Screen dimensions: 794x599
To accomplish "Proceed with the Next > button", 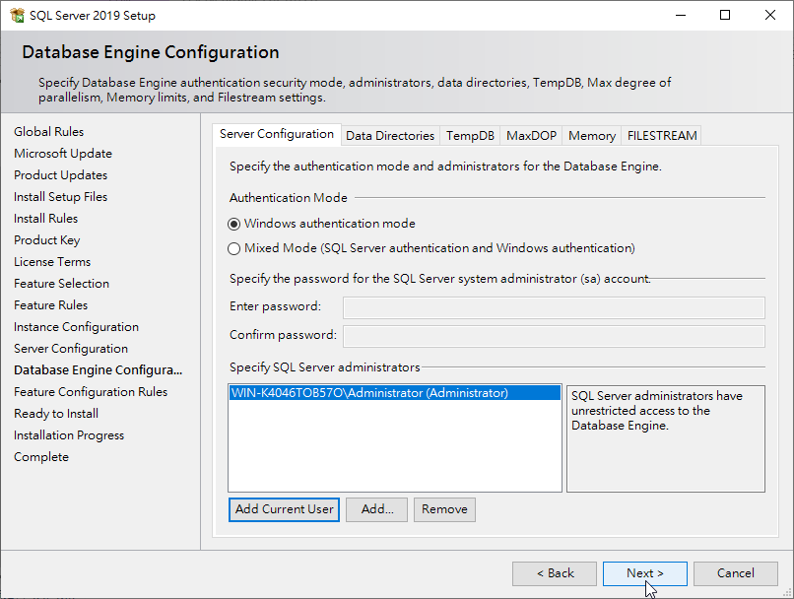I will pyautogui.click(x=645, y=573).
